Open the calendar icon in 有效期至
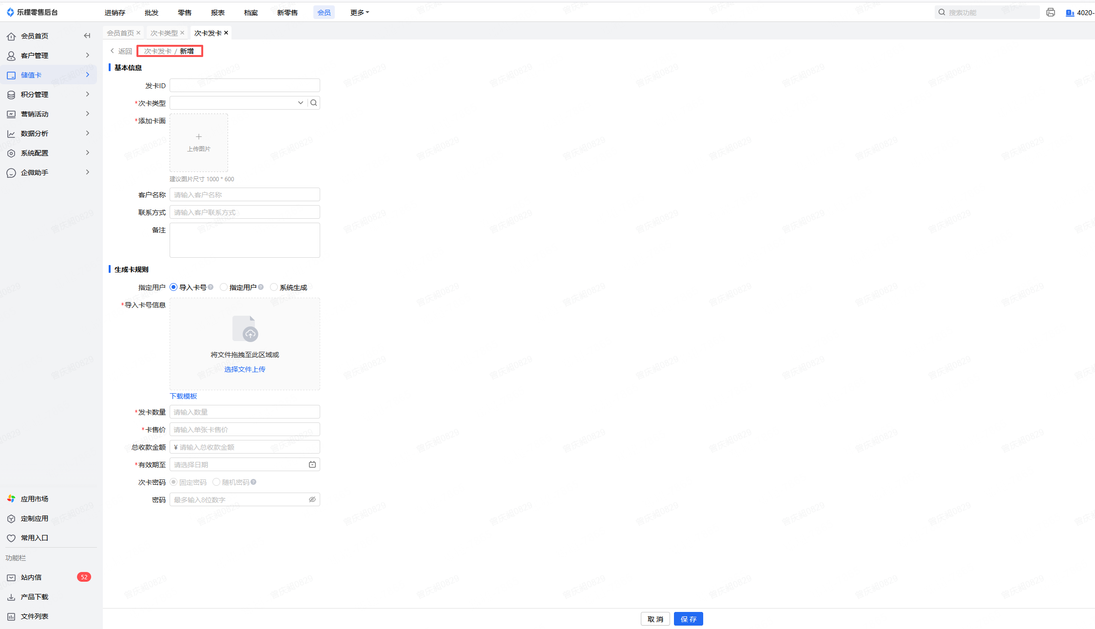Image resolution: width=1095 pixels, height=629 pixels. [x=312, y=465]
